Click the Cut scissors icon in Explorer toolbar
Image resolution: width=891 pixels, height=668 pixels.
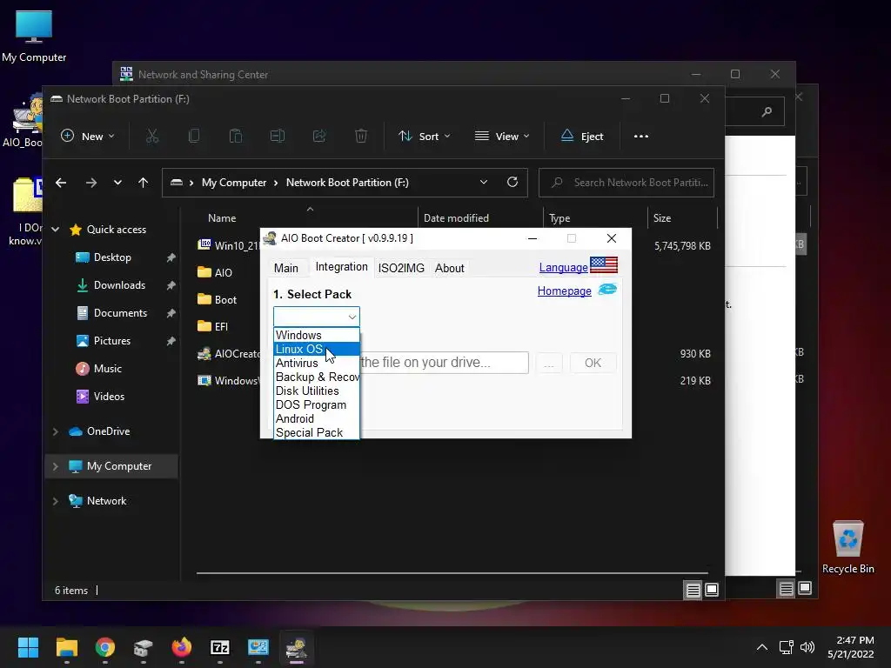click(151, 137)
